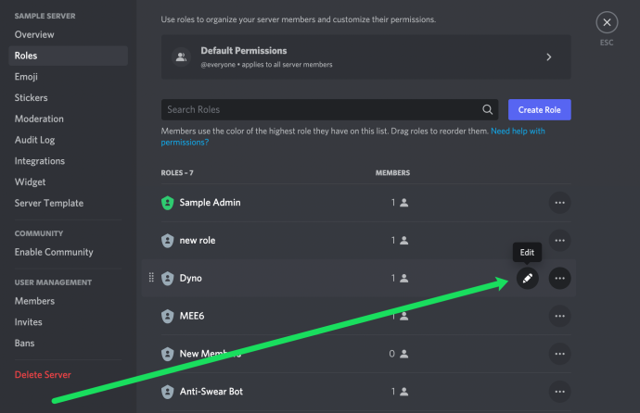Click the green Sample Admin shield icon

pyautogui.click(x=167, y=203)
